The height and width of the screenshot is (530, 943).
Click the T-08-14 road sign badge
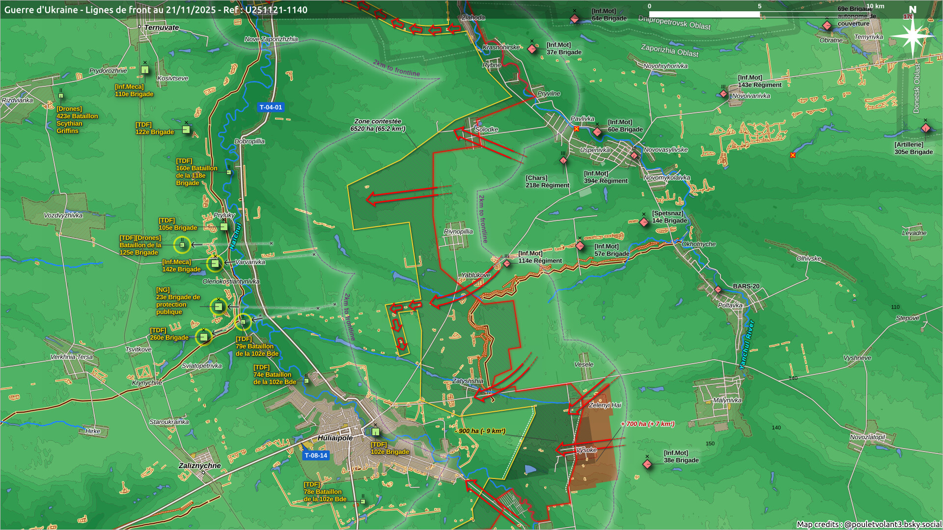(316, 455)
